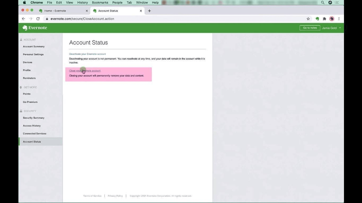Open the Chrome File menu

[50, 2]
